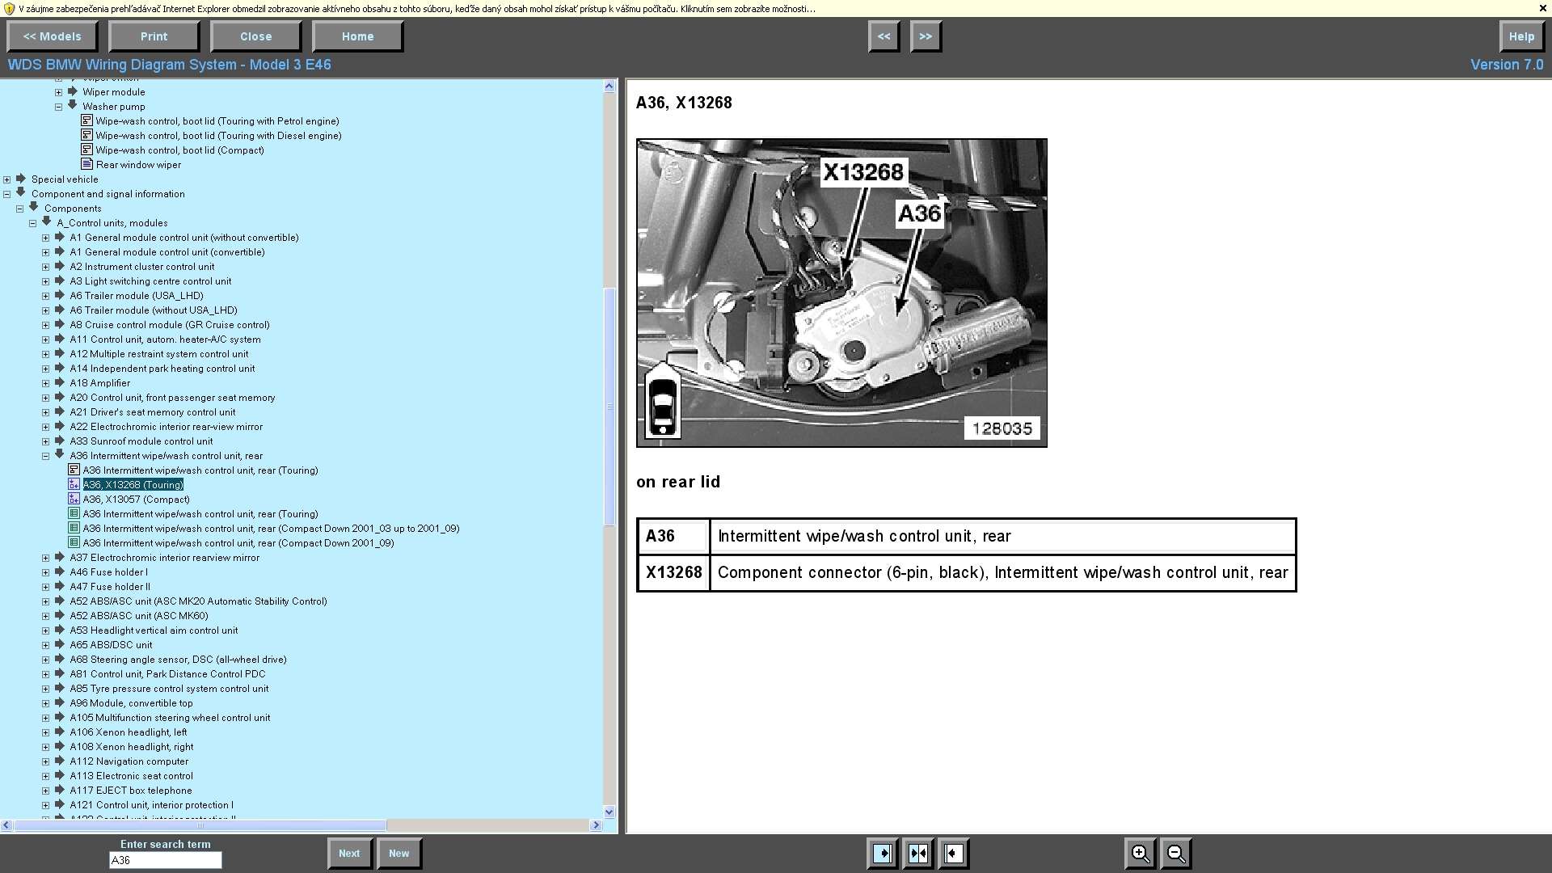Click the Next search button
1552x873 pixels.
pyautogui.click(x=349, y=854)
